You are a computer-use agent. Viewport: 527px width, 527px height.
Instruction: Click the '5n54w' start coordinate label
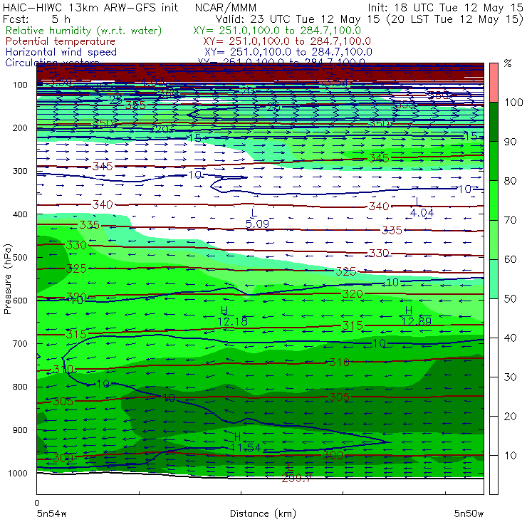pyautogui.click(x=52, y=513)
